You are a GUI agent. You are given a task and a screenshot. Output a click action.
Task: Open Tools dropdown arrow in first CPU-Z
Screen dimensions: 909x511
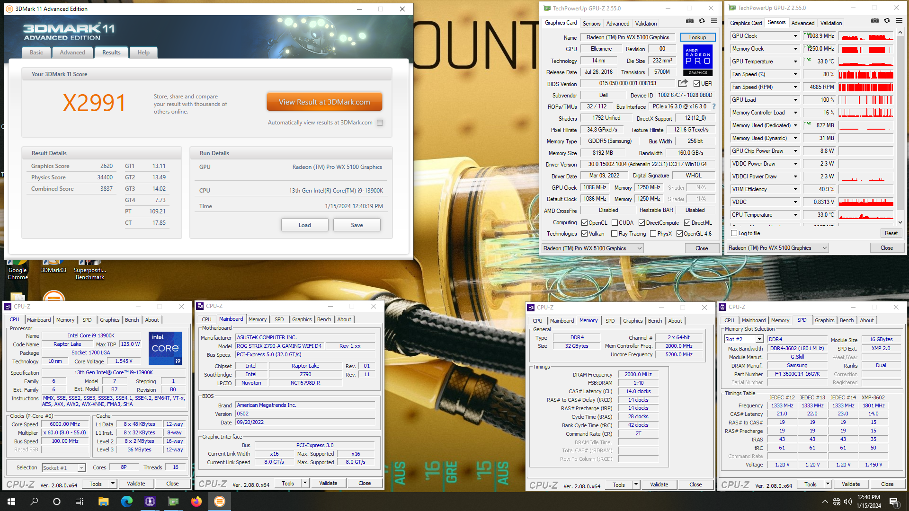113,484
